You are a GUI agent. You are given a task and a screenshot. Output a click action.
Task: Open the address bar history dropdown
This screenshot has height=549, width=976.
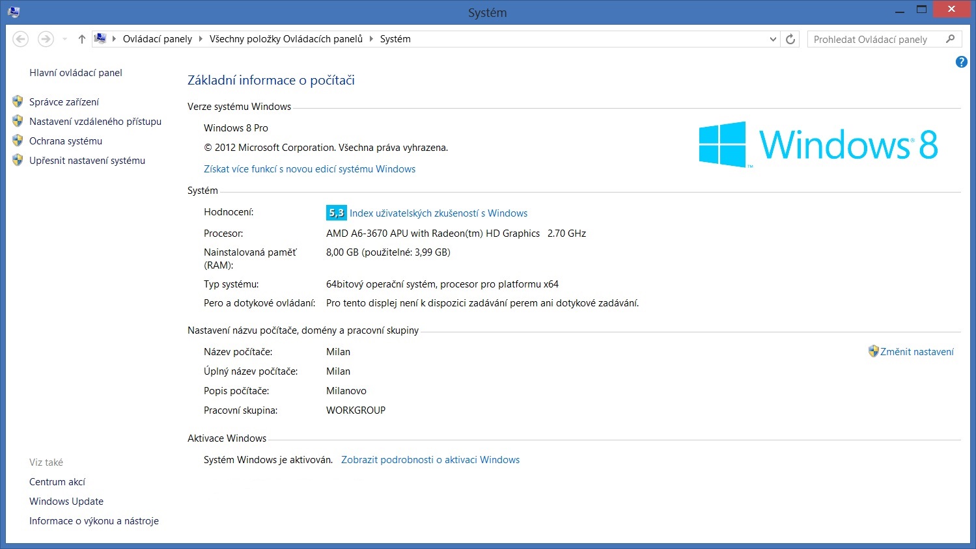[x=773, y=39]
